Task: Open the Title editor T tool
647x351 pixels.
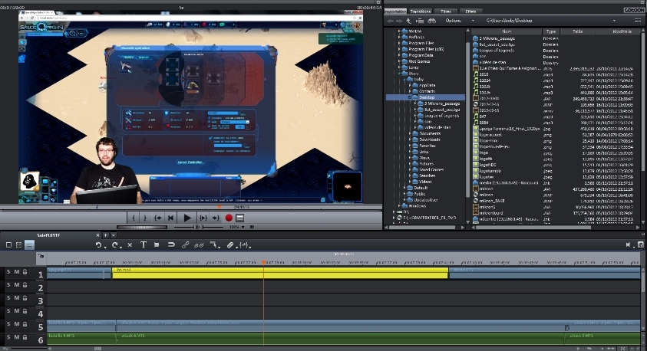Action: 144,245
